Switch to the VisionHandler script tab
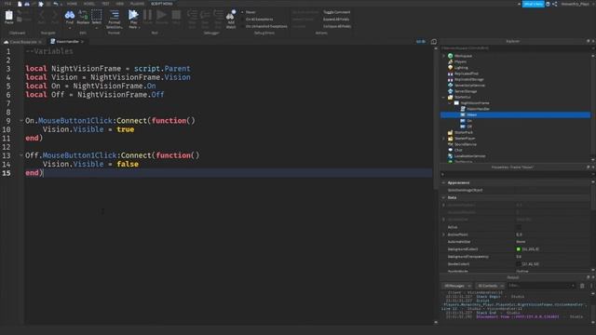Image resolution: width=596 pixels, height=335 pixels. coord(67,41)
